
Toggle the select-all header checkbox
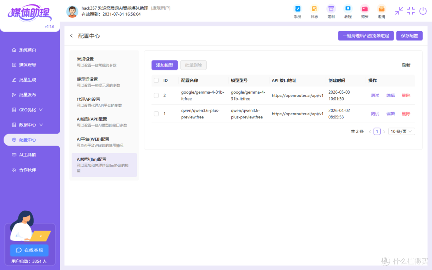(x=156, y=80)
